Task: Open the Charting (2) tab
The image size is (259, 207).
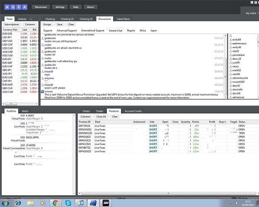Action: tap(67, 19)
